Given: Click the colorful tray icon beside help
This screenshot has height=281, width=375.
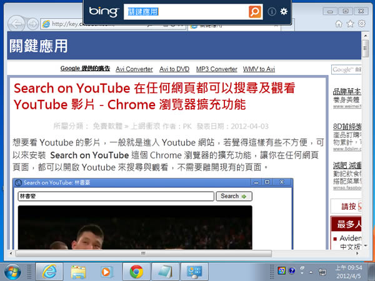Looking at the screenshot, I should (281, 270).
